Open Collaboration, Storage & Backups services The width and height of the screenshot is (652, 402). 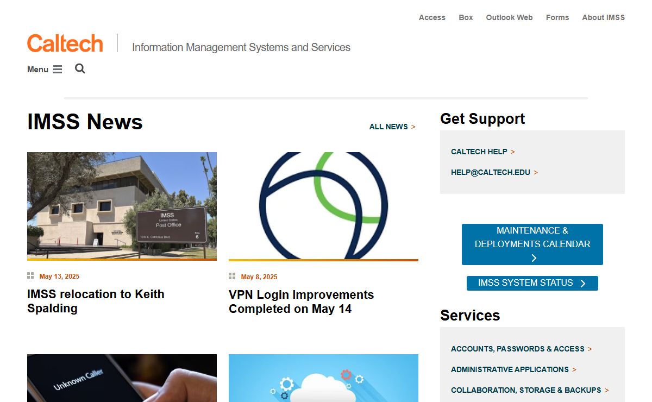[x=530, y=390]
